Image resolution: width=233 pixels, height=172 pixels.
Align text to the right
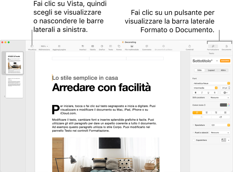pyautogui.click(x=216, y=113)
